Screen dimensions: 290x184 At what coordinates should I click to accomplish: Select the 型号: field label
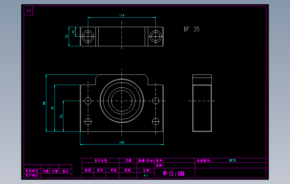pos(159,161)
